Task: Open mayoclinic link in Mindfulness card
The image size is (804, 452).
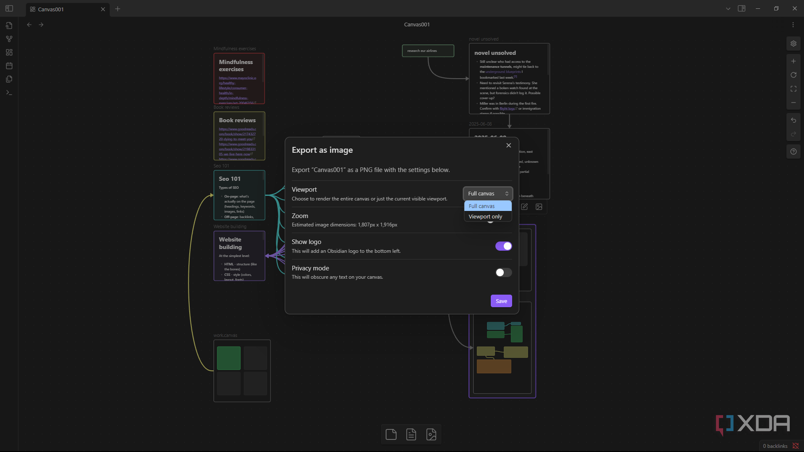Action: [x=237, y=90]
